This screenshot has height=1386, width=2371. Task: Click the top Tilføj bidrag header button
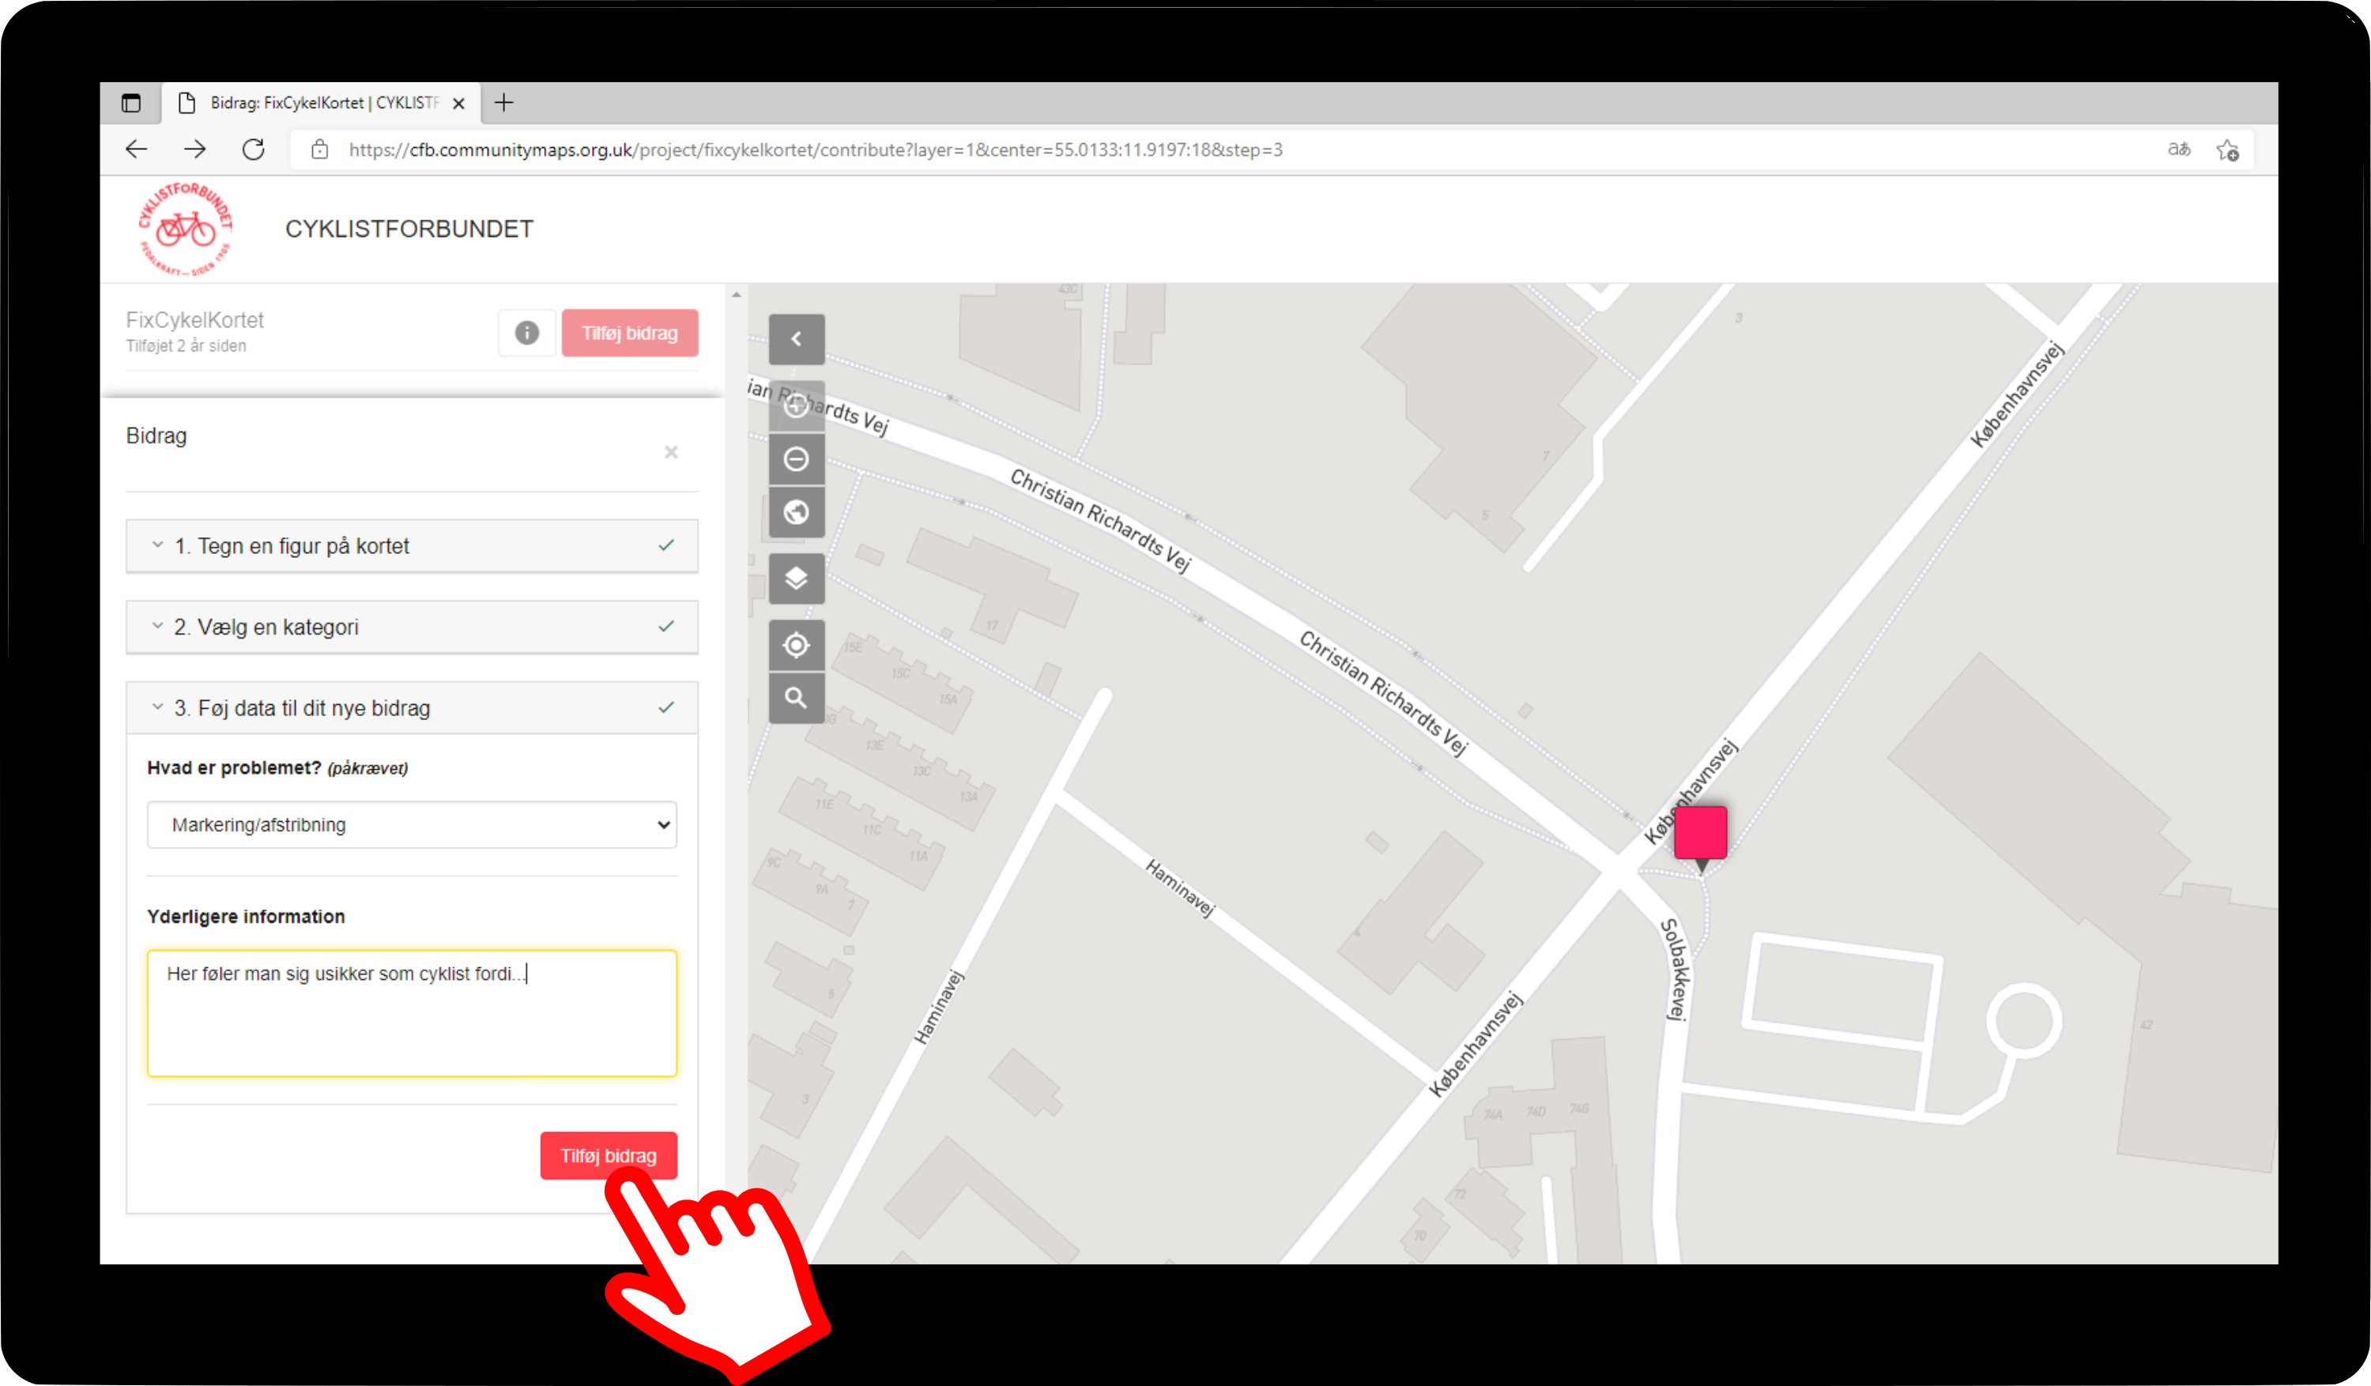629,333
